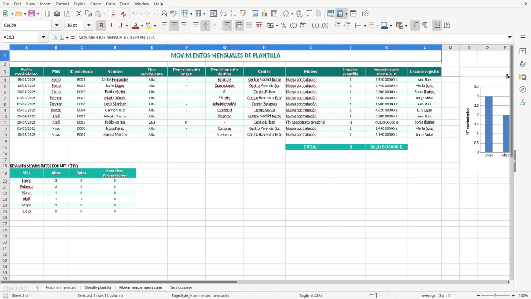Switch to Instrucciones sheet tab
This screenshot has height=299, width=531.
[181, 288]
